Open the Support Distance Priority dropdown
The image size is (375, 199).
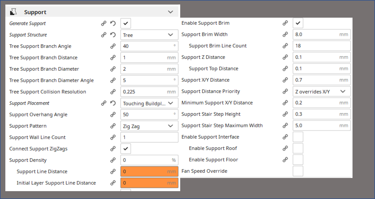[x=322, y=91]
